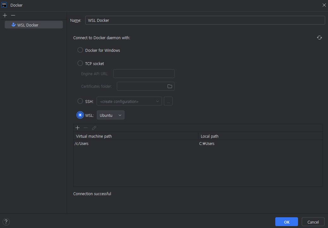Image resolution: width=328 pixels, height=228 pixels.
Task: Edit path mapping with the pencil icon
Action: click(94, 128)
